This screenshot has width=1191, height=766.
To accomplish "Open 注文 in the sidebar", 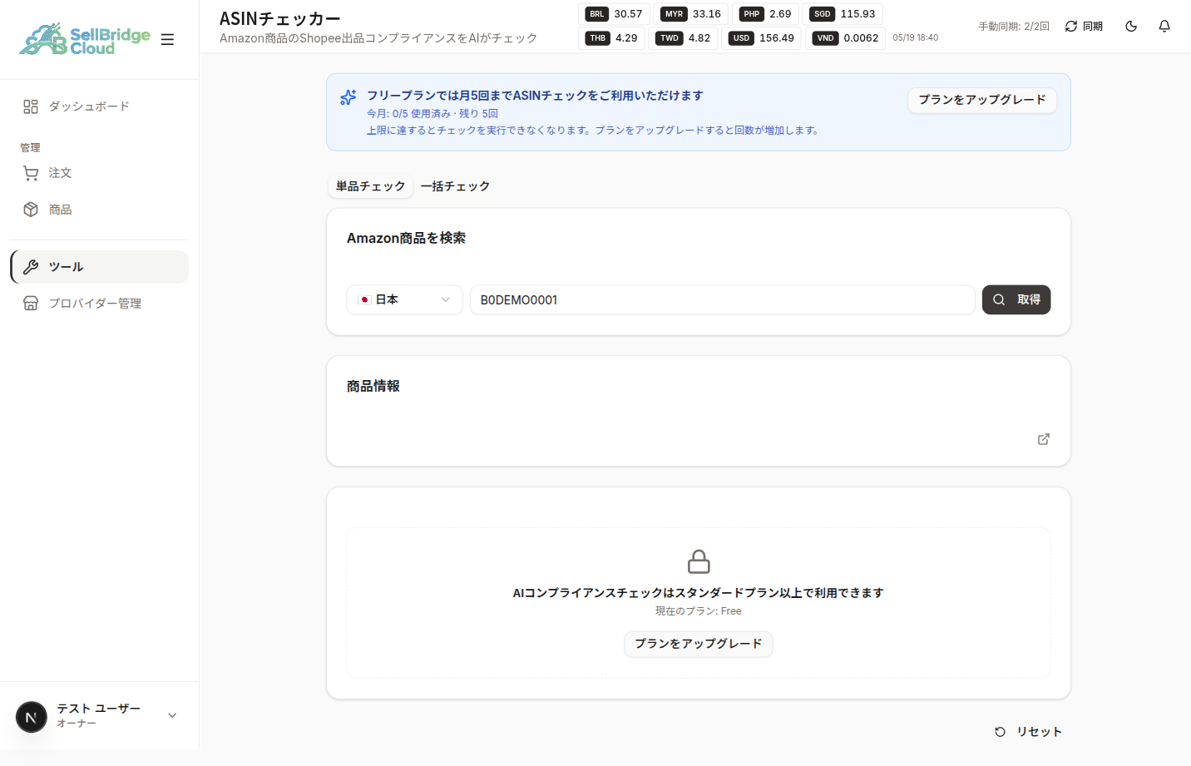I will (99, 173).
